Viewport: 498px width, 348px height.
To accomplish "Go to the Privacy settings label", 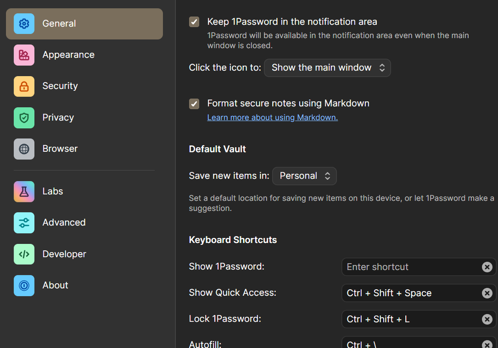I will (58, 117).
